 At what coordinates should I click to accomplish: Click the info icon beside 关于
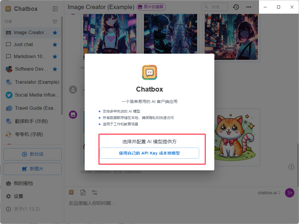[8, 209]
